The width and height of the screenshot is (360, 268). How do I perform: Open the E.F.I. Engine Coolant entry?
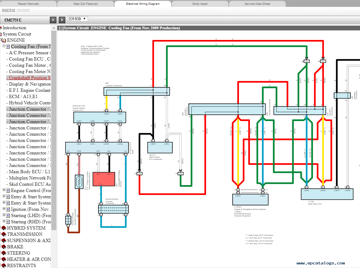(x=29, y=90)
